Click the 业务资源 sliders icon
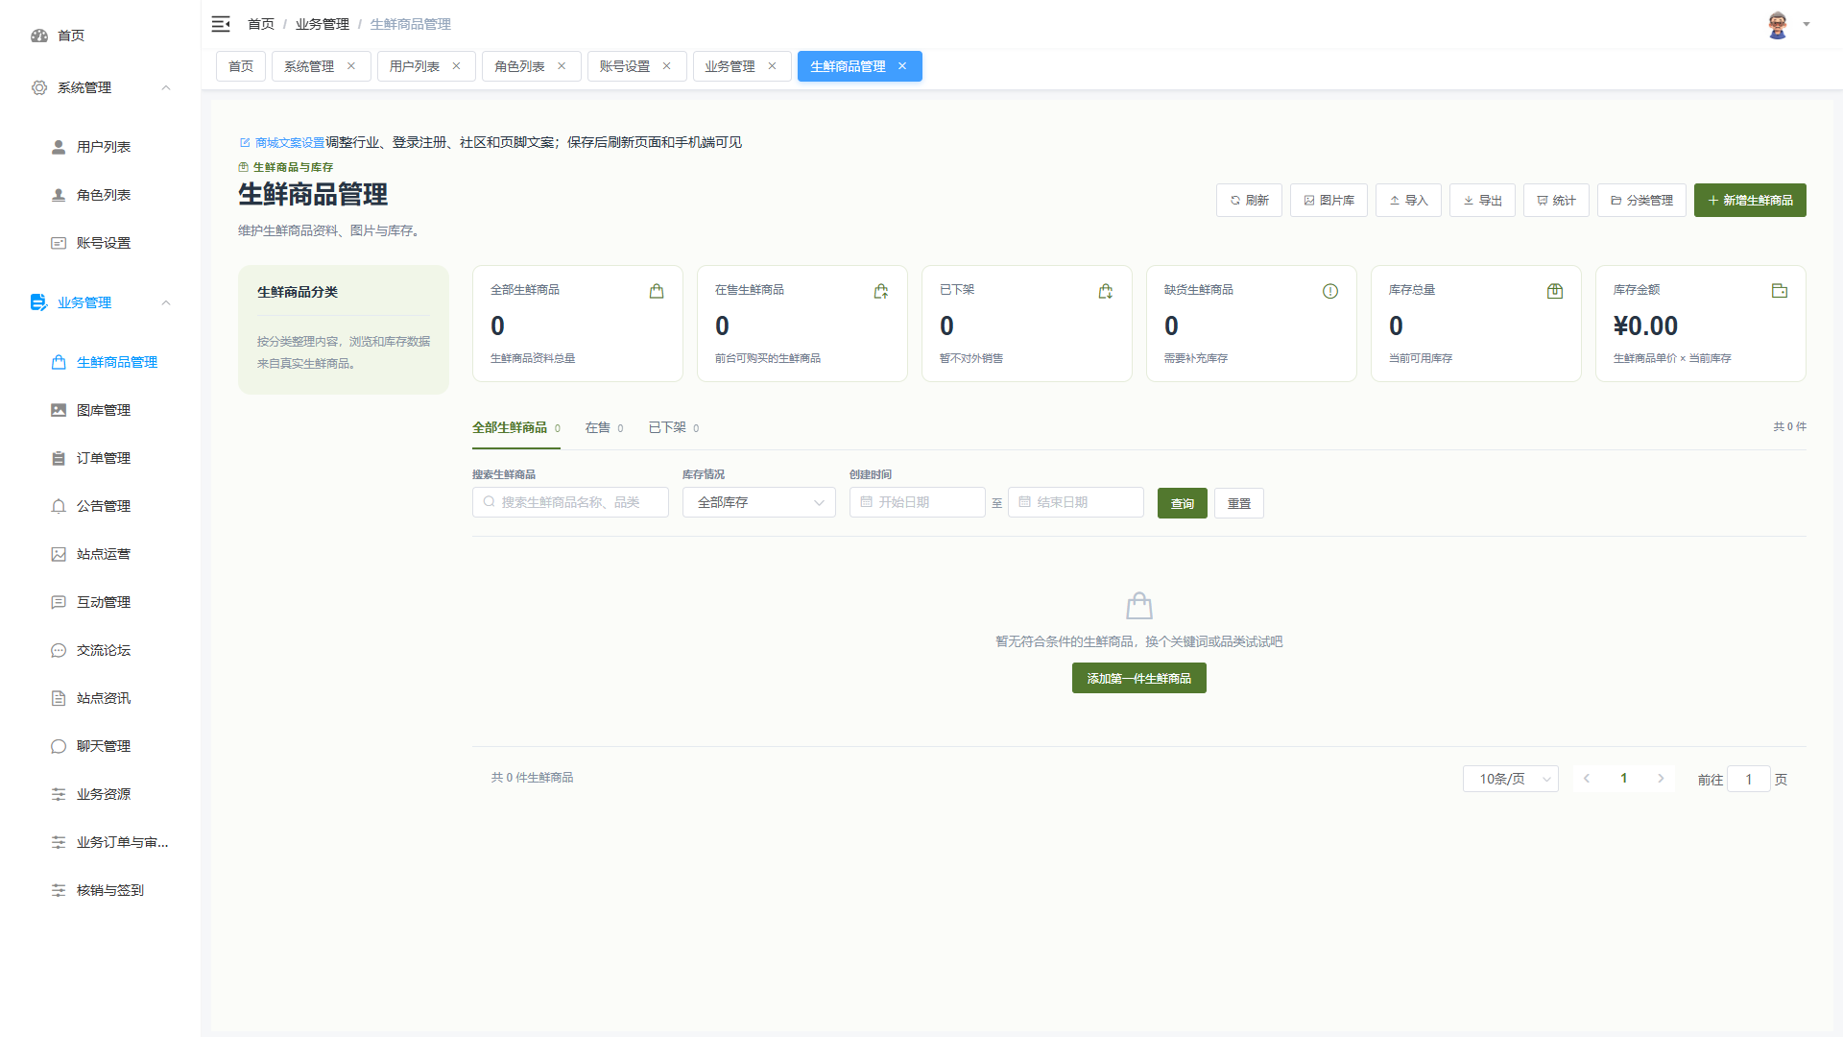The height and width of the screenshot is (1037, 1843). pyautogui.click(x=59, y=794)
